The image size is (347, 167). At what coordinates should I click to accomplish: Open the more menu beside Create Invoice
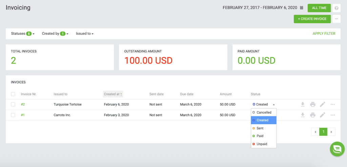coord(336,19)
